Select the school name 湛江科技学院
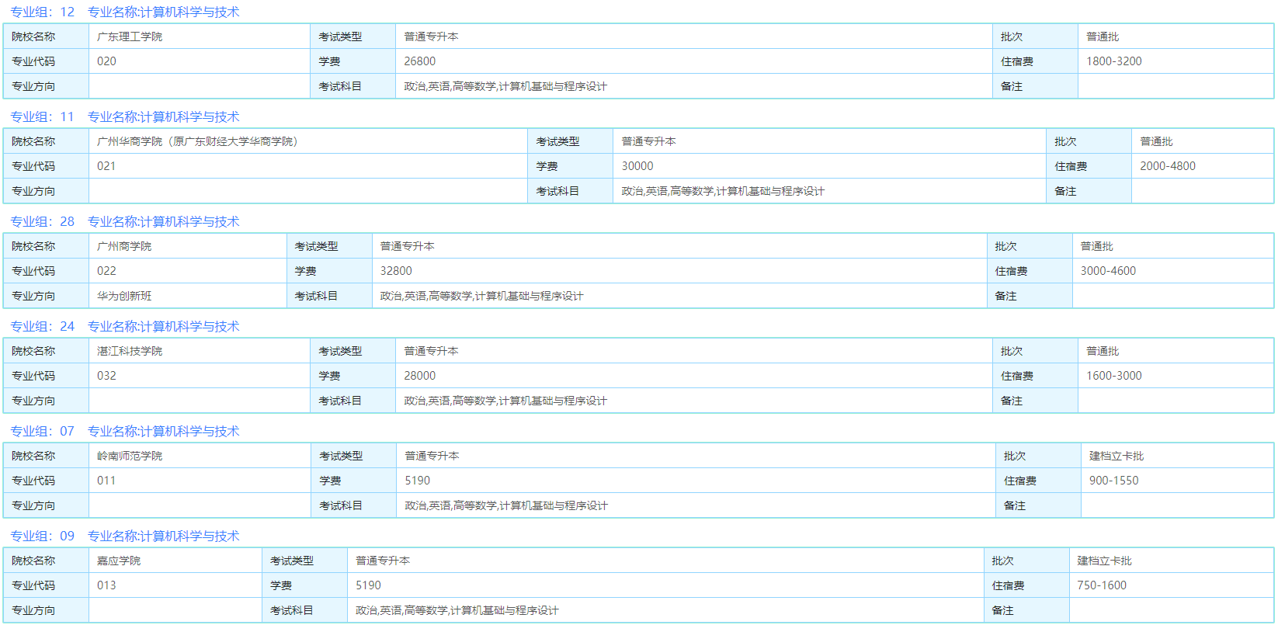The height and width of the screenshot is (625, 1278). [130, 351]
